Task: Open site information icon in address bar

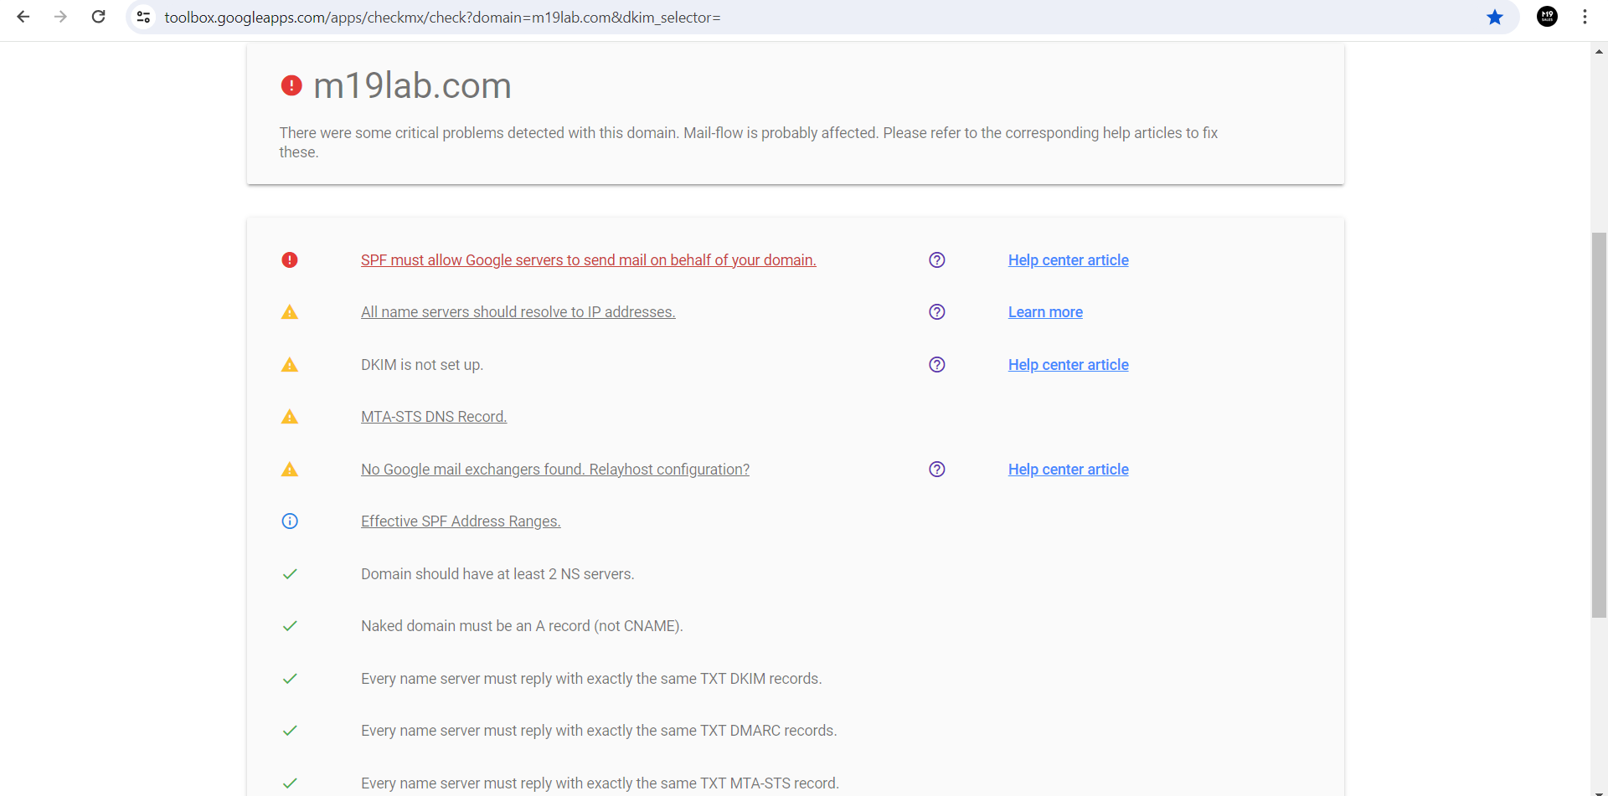Action: [143, 17]
